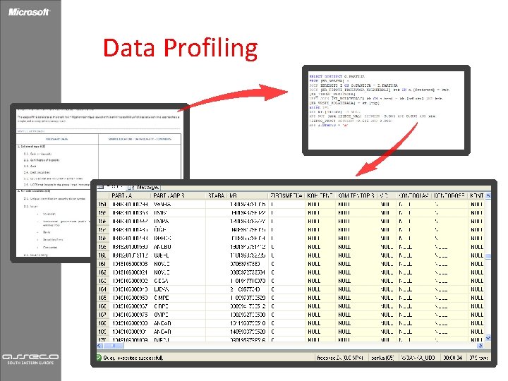Image resolution: width=508 pixels, height=381 pixels.
Task: Click 'Query executed successfully' status text
Action: tap(133, 358)
